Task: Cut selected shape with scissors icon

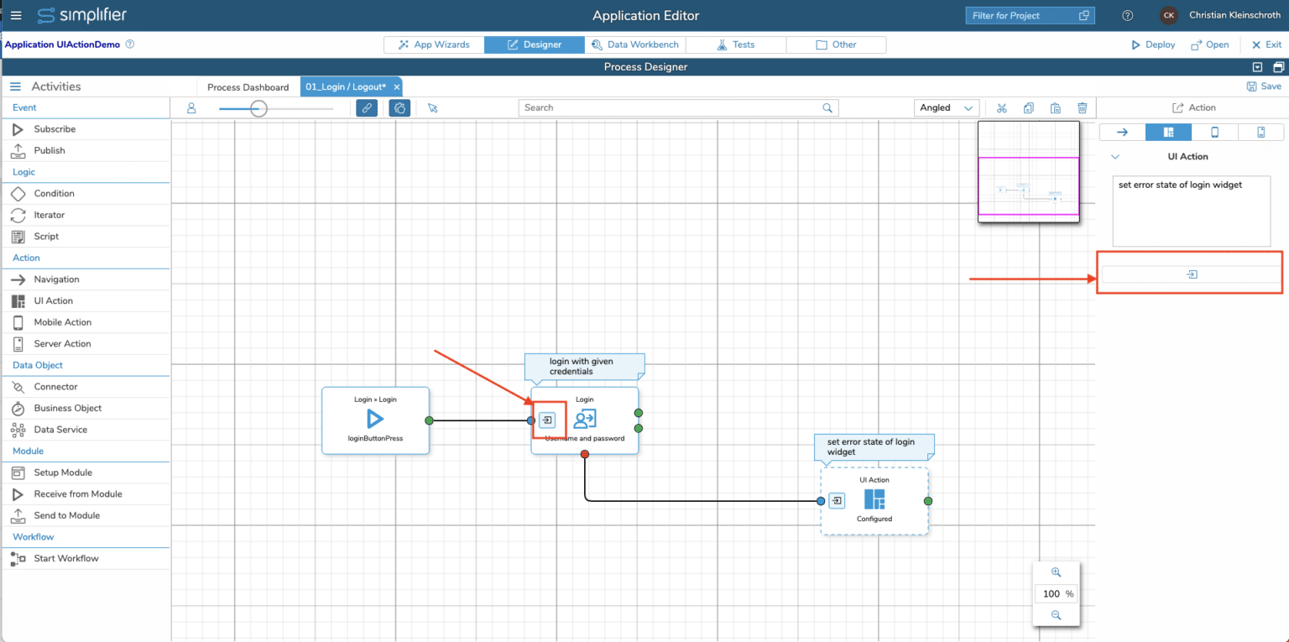Action: click(x=1001, y=107)
